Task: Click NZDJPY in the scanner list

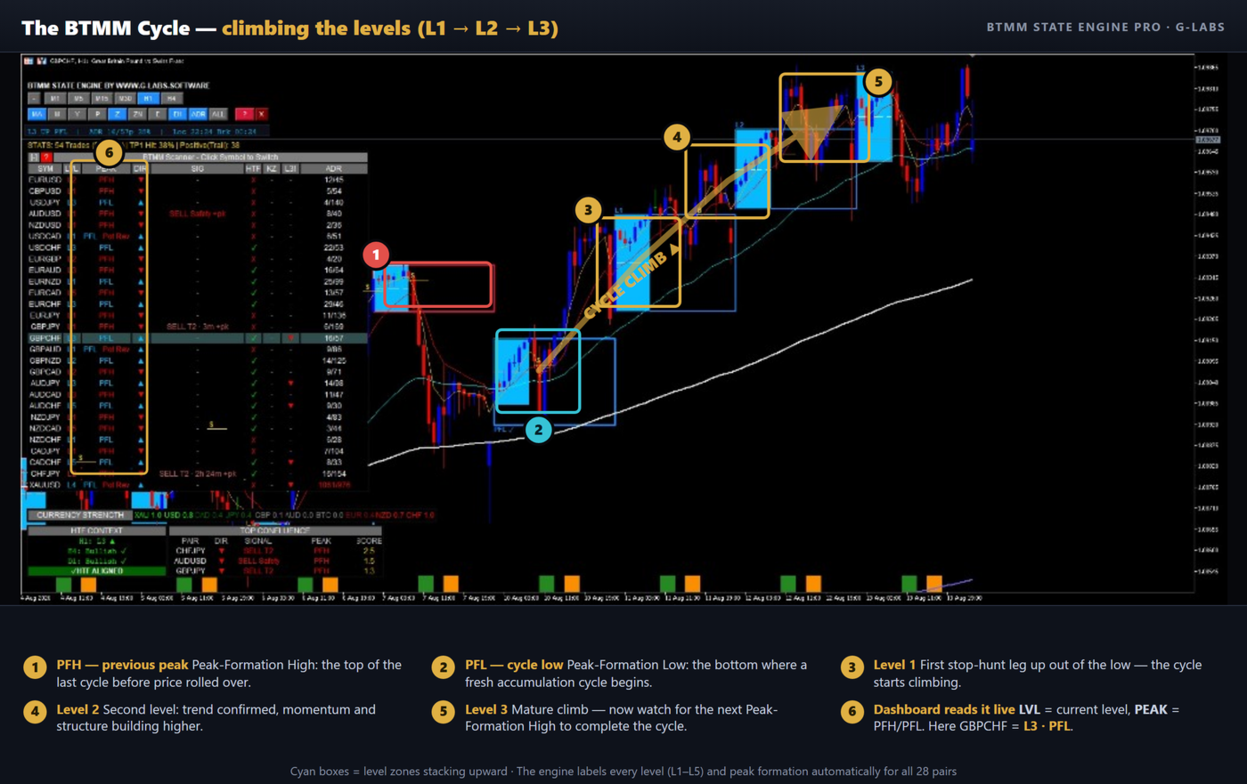Action: 45,417
